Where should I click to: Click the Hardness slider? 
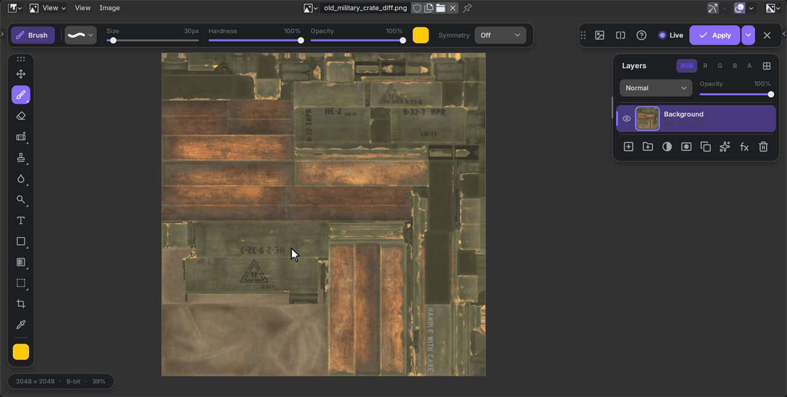tap(255, 41)
